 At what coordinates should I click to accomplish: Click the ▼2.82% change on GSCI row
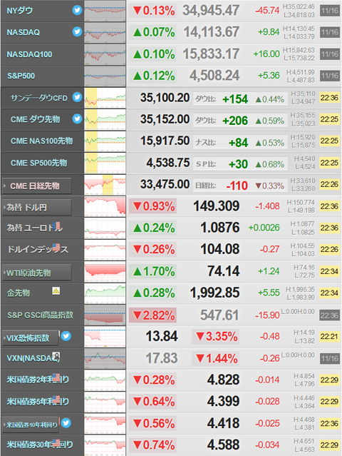(x=152, y=315)
